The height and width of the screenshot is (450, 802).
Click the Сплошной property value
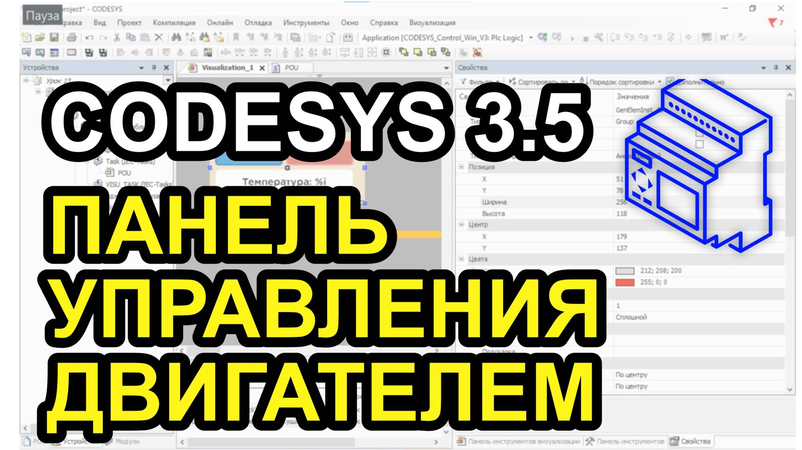(x=631, y=317)
